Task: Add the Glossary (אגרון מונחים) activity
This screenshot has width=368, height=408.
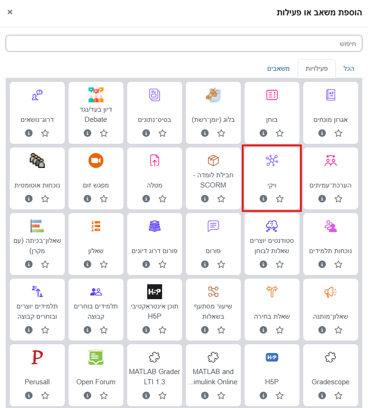Action: tap(330, 95)
